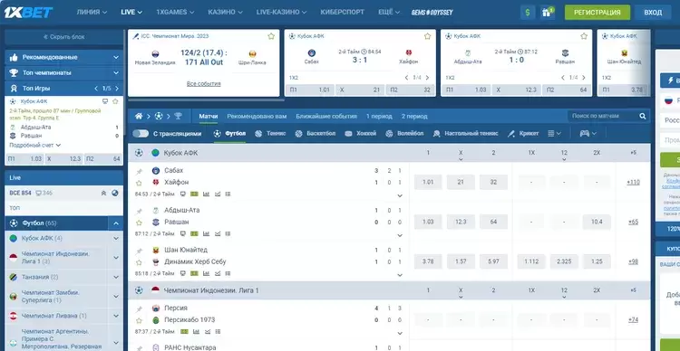
Task: Click the globe icon in Live panel
Action: point(115,193)
